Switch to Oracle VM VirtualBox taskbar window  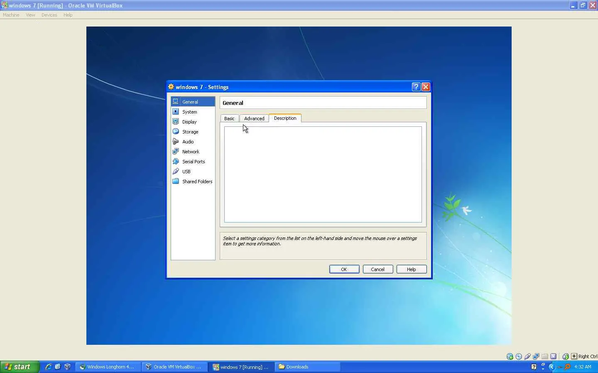[x=174, y=367]
